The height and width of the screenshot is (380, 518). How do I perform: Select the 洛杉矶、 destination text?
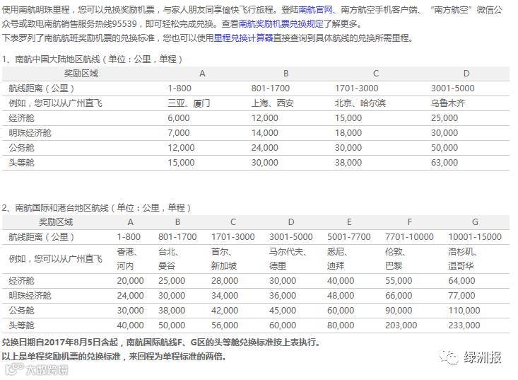[x=462, y=252]
